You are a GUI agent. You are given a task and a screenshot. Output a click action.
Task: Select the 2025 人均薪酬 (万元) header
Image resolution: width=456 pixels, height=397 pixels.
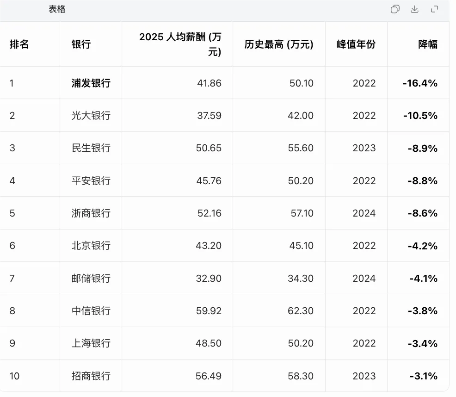pos(180,44)
